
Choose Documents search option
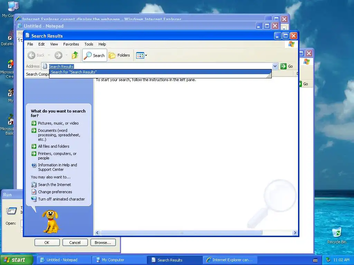pos(59,135)
